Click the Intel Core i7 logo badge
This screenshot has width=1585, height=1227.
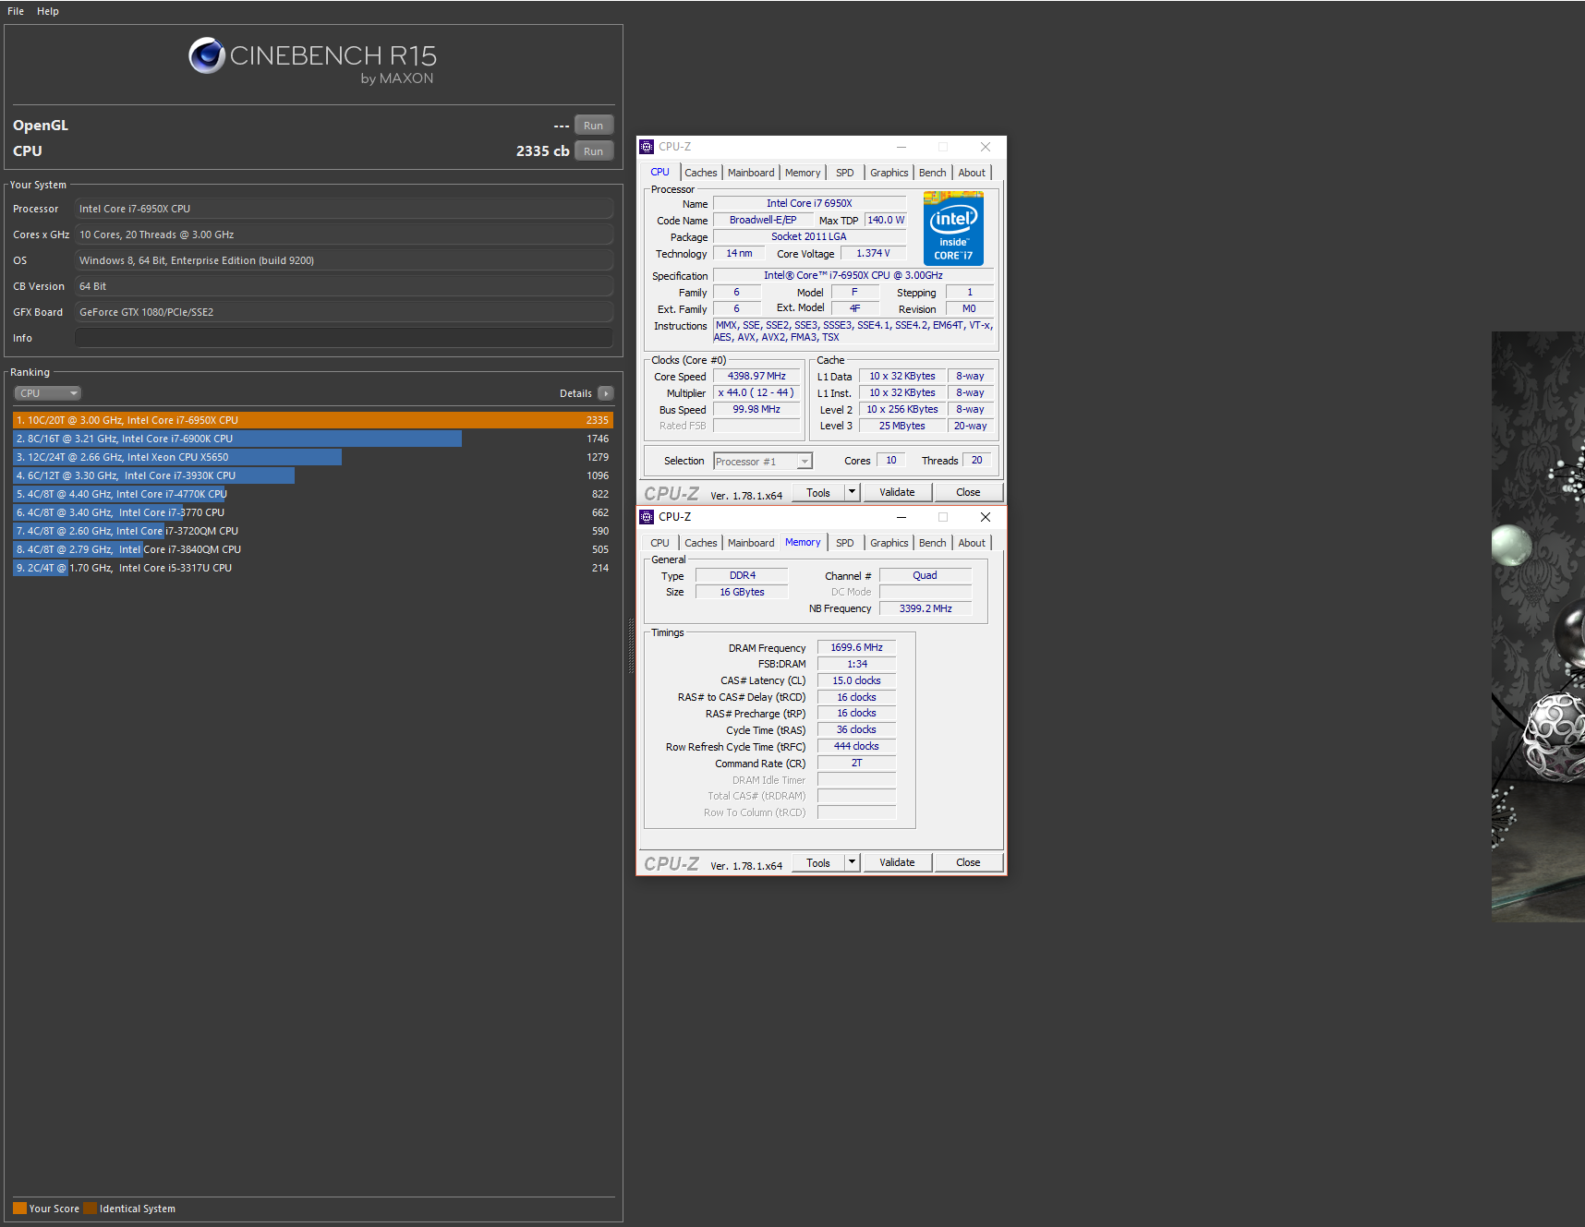953,228
